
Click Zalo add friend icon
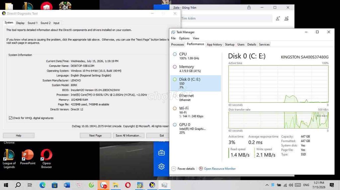click(x=278, y=19)
